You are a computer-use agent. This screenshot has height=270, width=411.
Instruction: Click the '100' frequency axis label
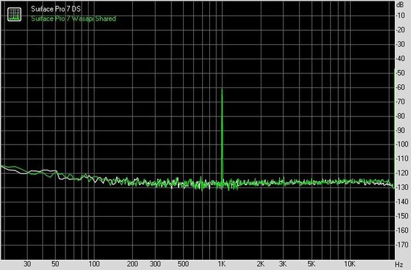tap(94, 264)
